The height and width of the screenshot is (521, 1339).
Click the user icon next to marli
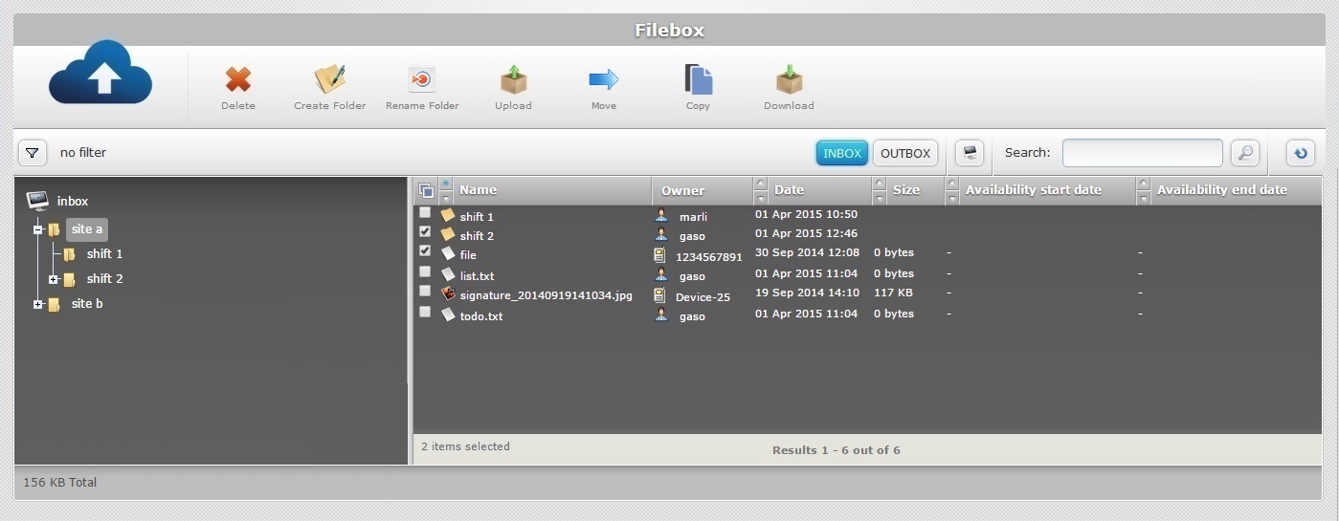coord(660,215)
